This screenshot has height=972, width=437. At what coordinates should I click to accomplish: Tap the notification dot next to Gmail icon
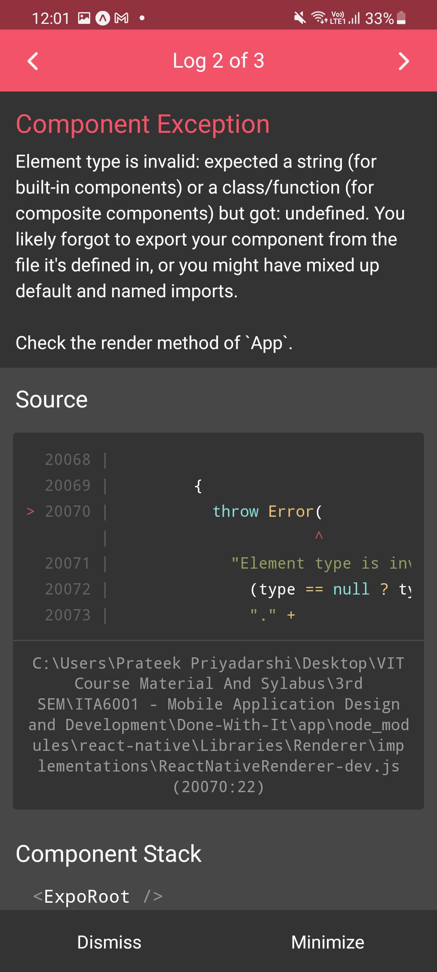(x=142, y=18)
